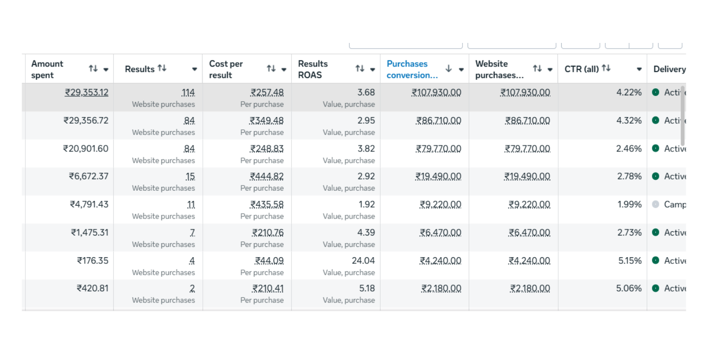Sort by Amount spent column arrows
The image size is (708, 354).
pyautogui.click(x=93, y=69)
